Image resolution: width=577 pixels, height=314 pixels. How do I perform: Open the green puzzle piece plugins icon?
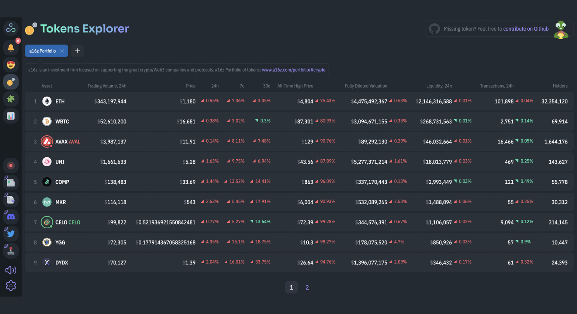(11, 98)
